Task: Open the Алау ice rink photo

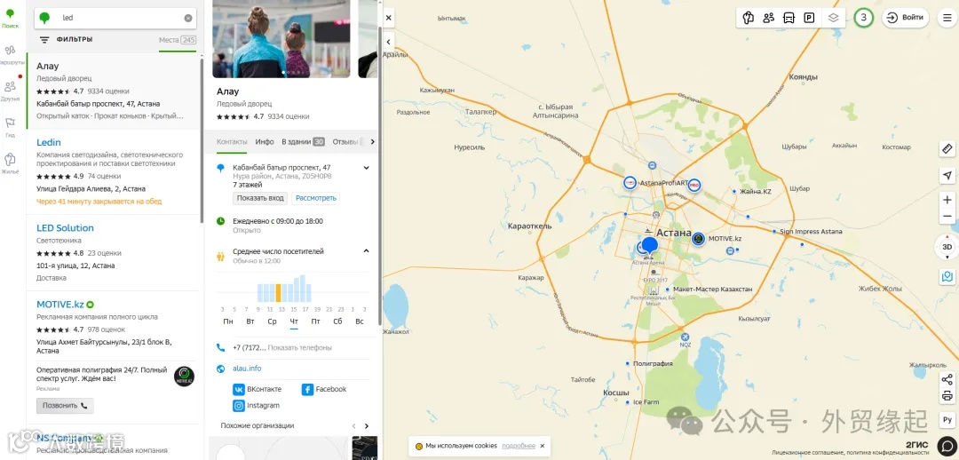Action: (281, 38)
